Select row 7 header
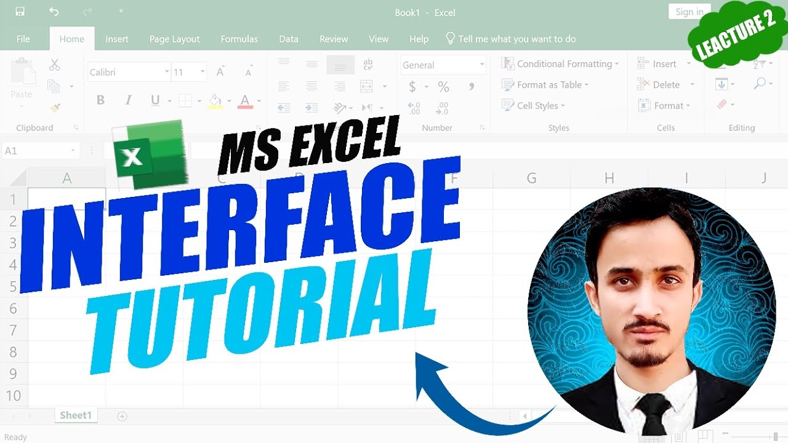 (x=13, y=330)
